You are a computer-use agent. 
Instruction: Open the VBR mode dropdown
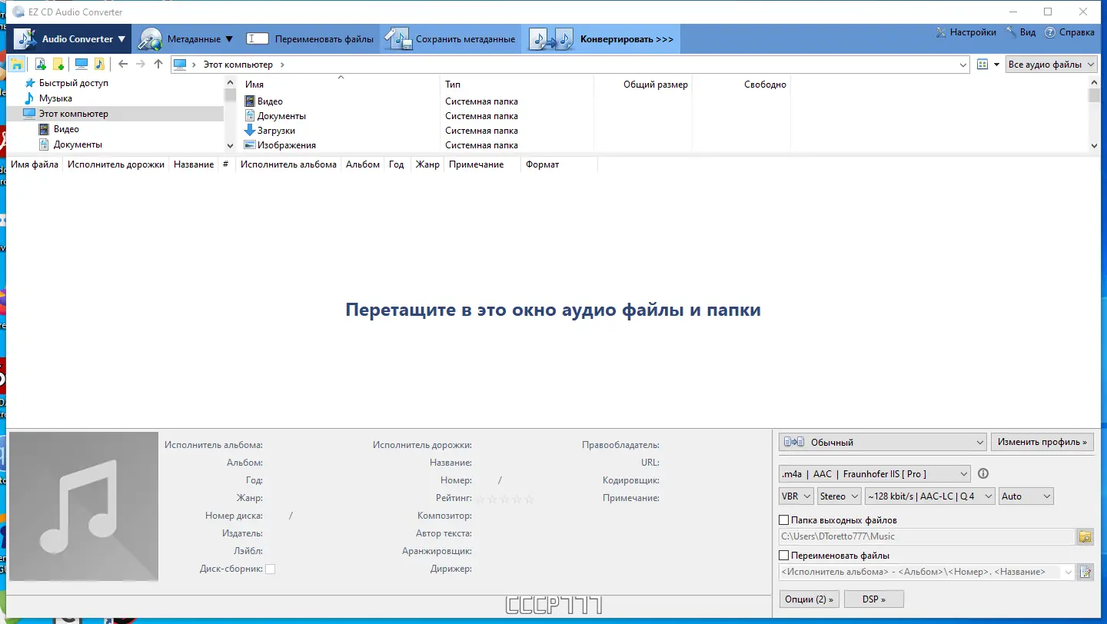pyautogui.click(x=796, y=496)
